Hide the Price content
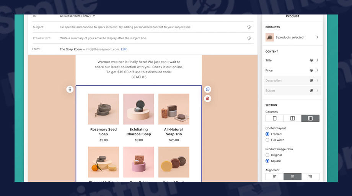This screenshot has width=352, height=196. [x=311, y=71]
